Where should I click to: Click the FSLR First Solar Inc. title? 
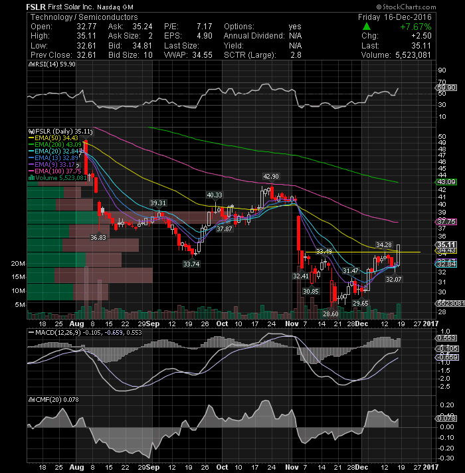tap(60, 7)
